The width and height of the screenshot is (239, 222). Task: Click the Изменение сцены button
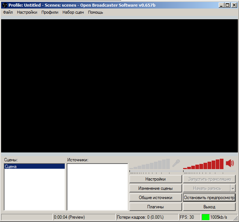(156, 188)
